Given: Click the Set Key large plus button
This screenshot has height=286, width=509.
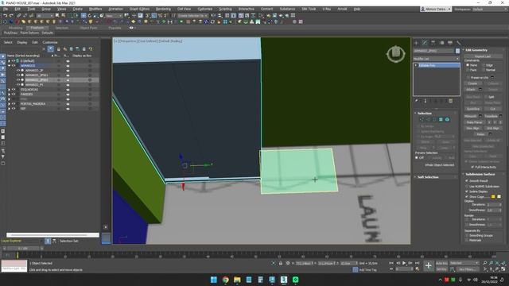Looking at the screenshot, I should [429, 266].
